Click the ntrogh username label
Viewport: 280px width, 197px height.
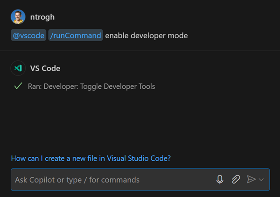(42, 17)
